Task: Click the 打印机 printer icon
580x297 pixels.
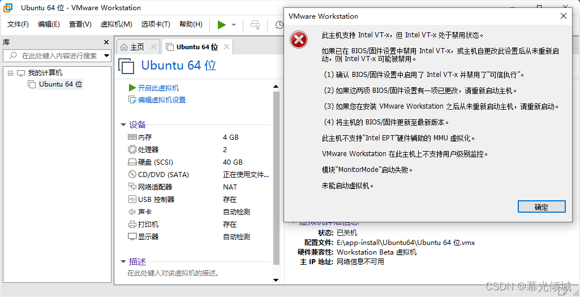Action: (x=132, y=225)
